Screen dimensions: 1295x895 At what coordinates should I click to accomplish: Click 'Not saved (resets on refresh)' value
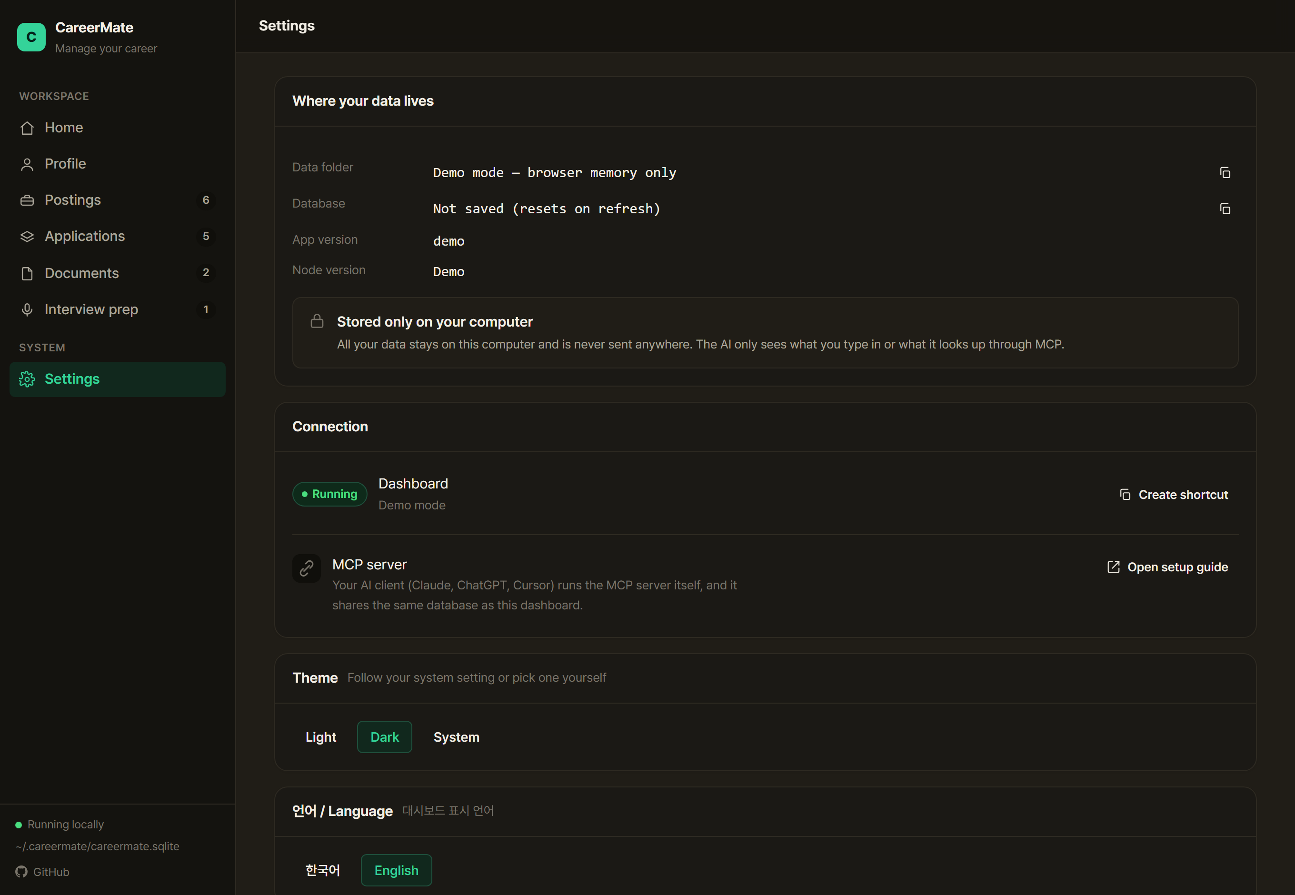547,209
